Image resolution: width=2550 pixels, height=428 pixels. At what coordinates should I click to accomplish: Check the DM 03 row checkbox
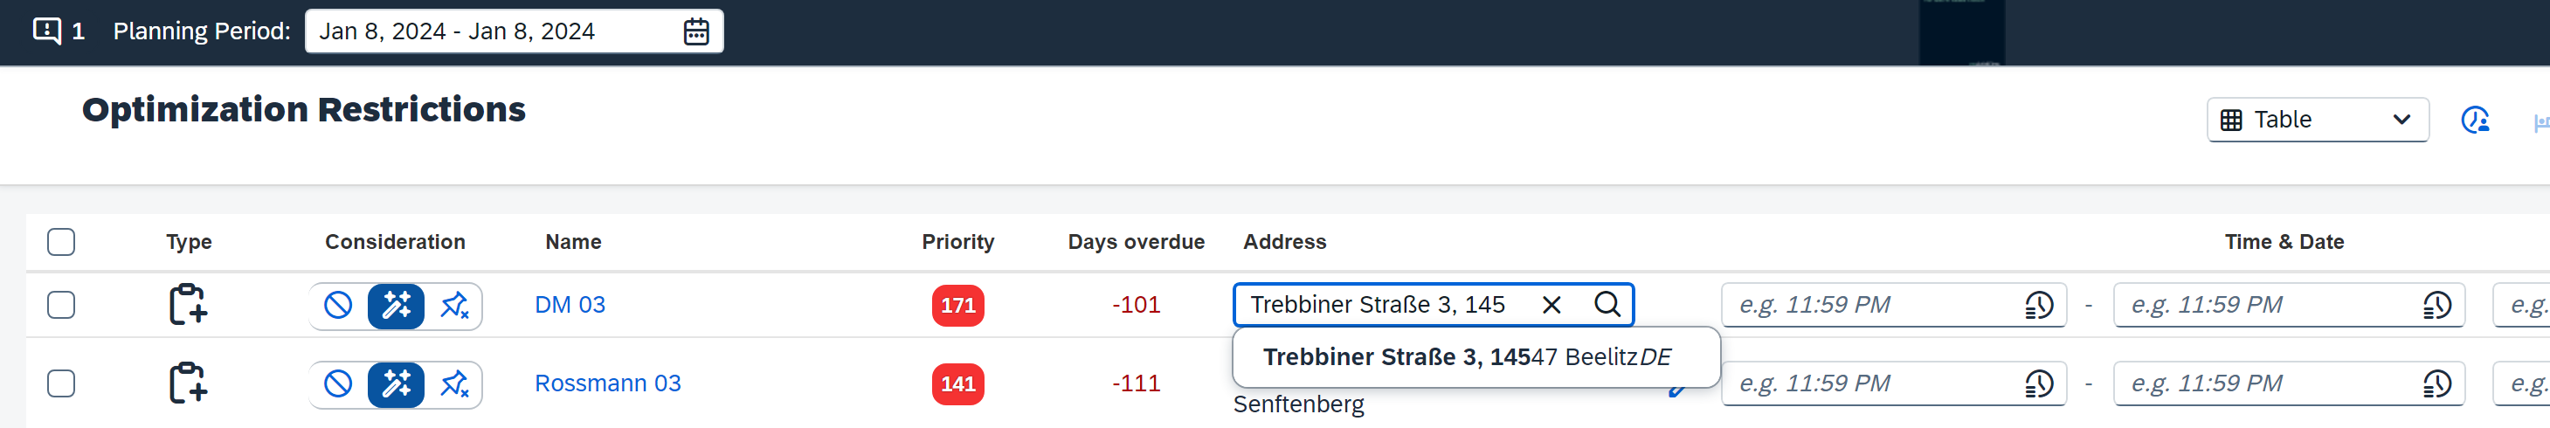coord(61,305)
